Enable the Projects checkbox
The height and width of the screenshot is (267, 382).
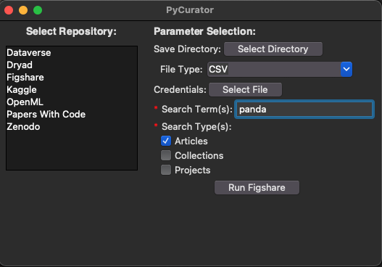pos(166,170)
